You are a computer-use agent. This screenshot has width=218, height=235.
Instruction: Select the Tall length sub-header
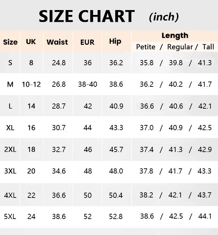208,47
